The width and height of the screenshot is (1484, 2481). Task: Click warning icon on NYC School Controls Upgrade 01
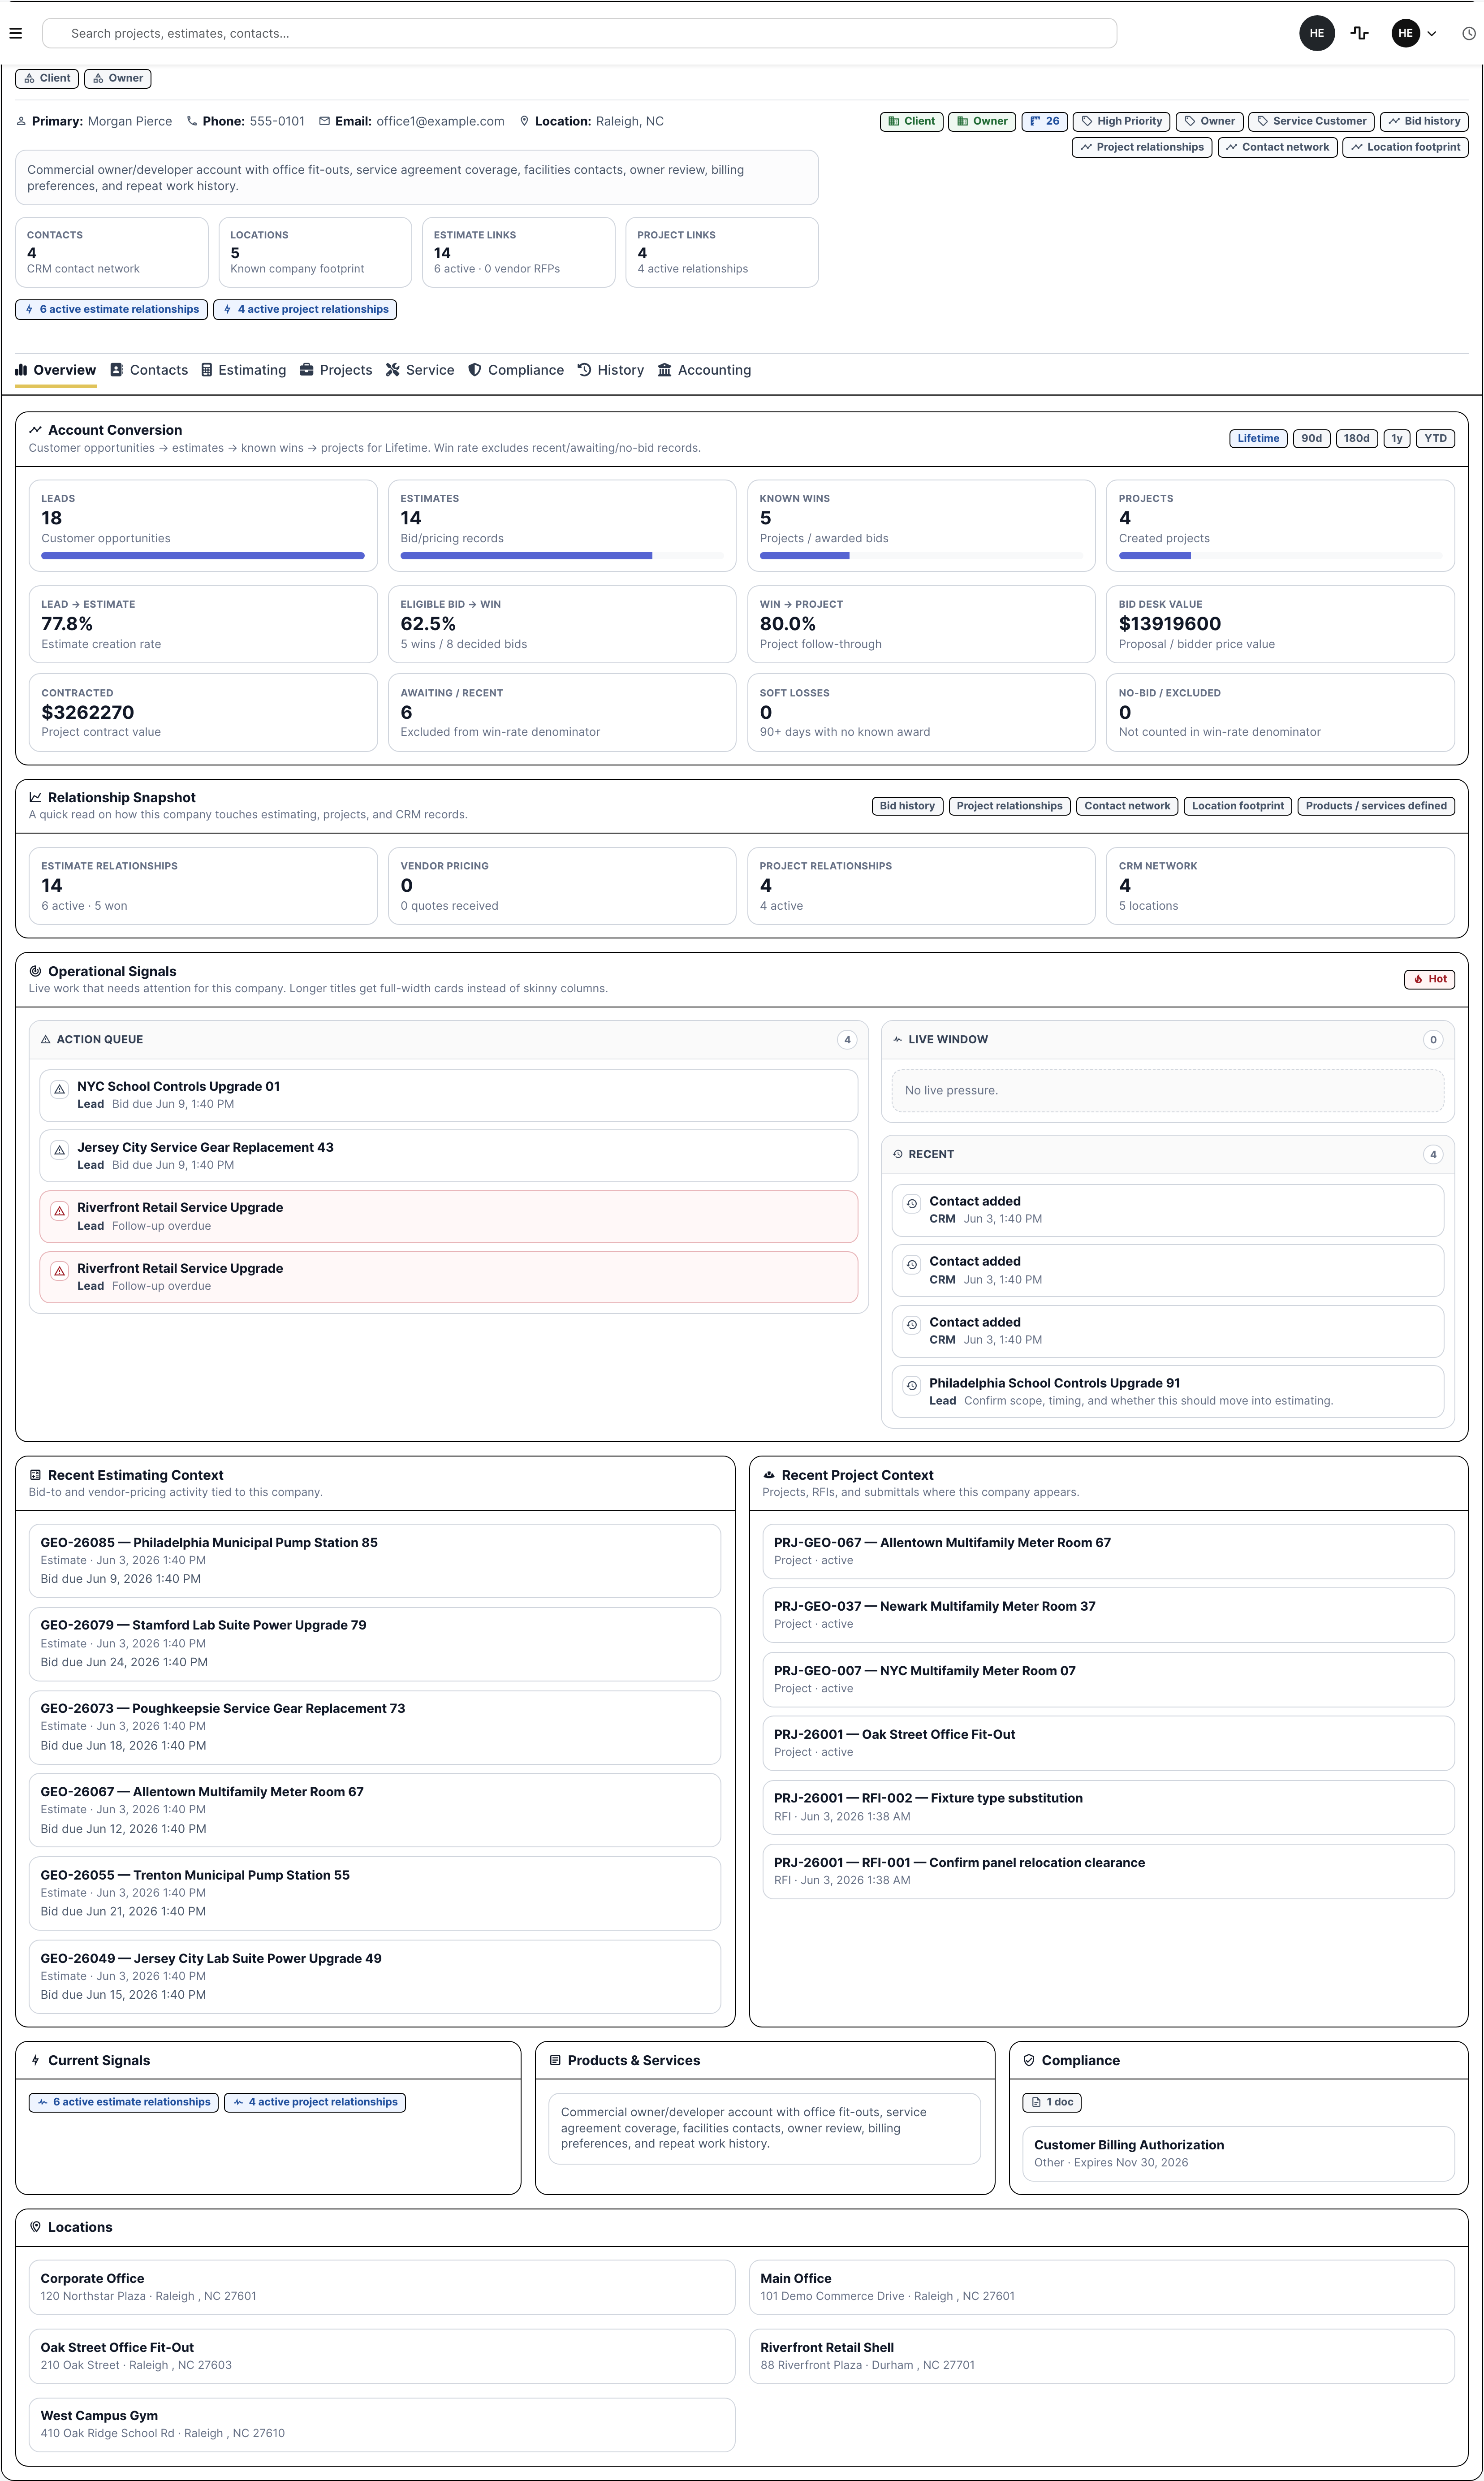tap(59, 1089)
